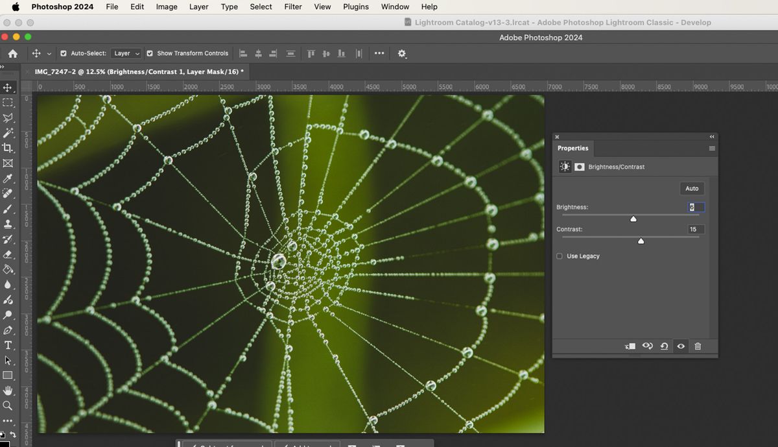Open more options via the ellipsis icon
The width and height of the screenshot is (778, 447).
tap(379, 53)
